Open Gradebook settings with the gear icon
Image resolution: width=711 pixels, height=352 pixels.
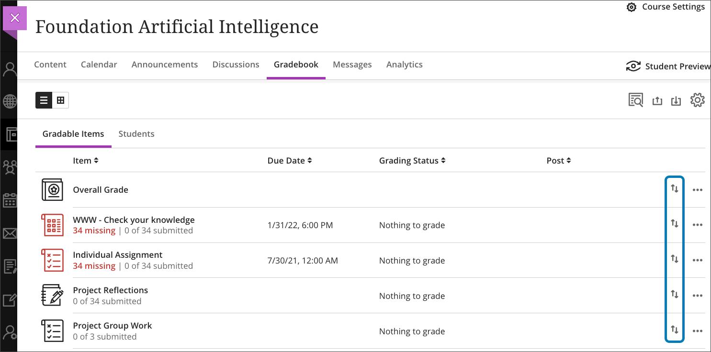698,100
